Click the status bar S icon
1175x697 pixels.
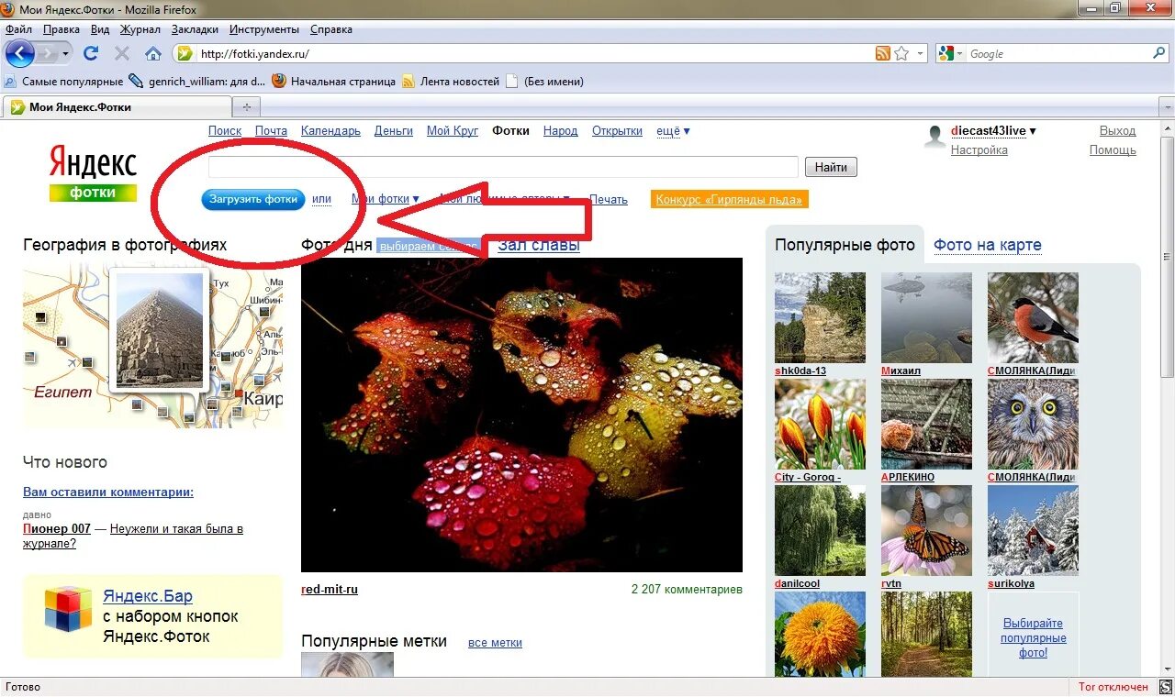[1165, 687]
